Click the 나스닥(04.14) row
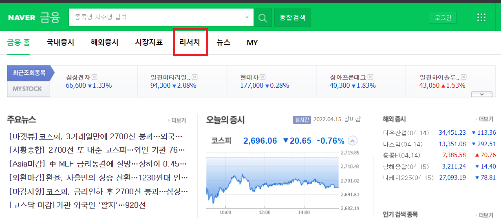The image size is (501, 220). click(x=439, y=144)
